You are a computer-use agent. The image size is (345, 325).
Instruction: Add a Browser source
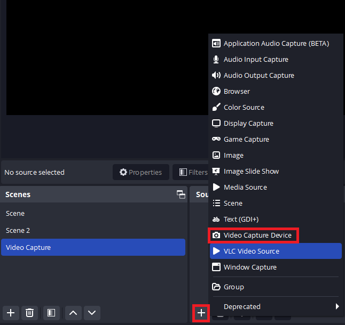click(237, 91)
